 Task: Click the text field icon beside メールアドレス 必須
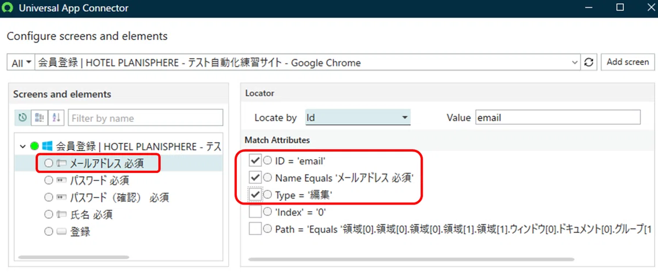click(x=61, y=163)
